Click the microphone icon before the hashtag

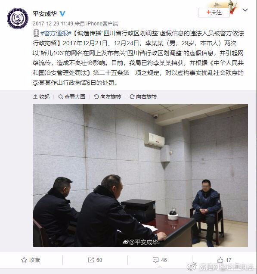click(x=36, y=33)
